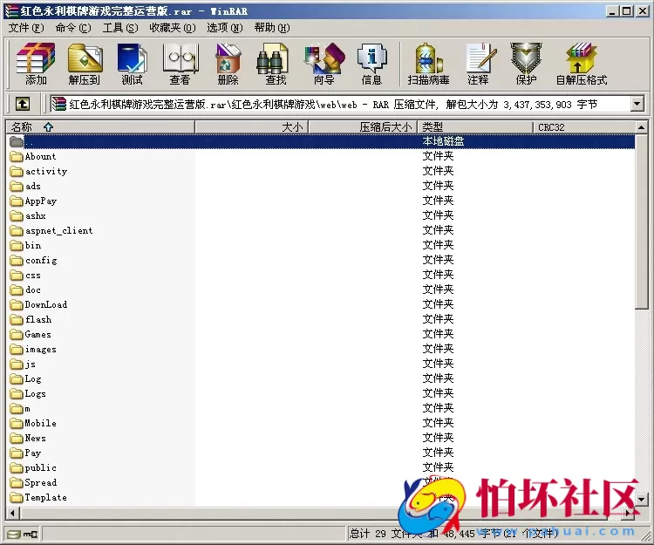The width and height of the screenshot is (654, 545).
Task: Launch the Wizard (向导) icon
Action: coord(324,64)
